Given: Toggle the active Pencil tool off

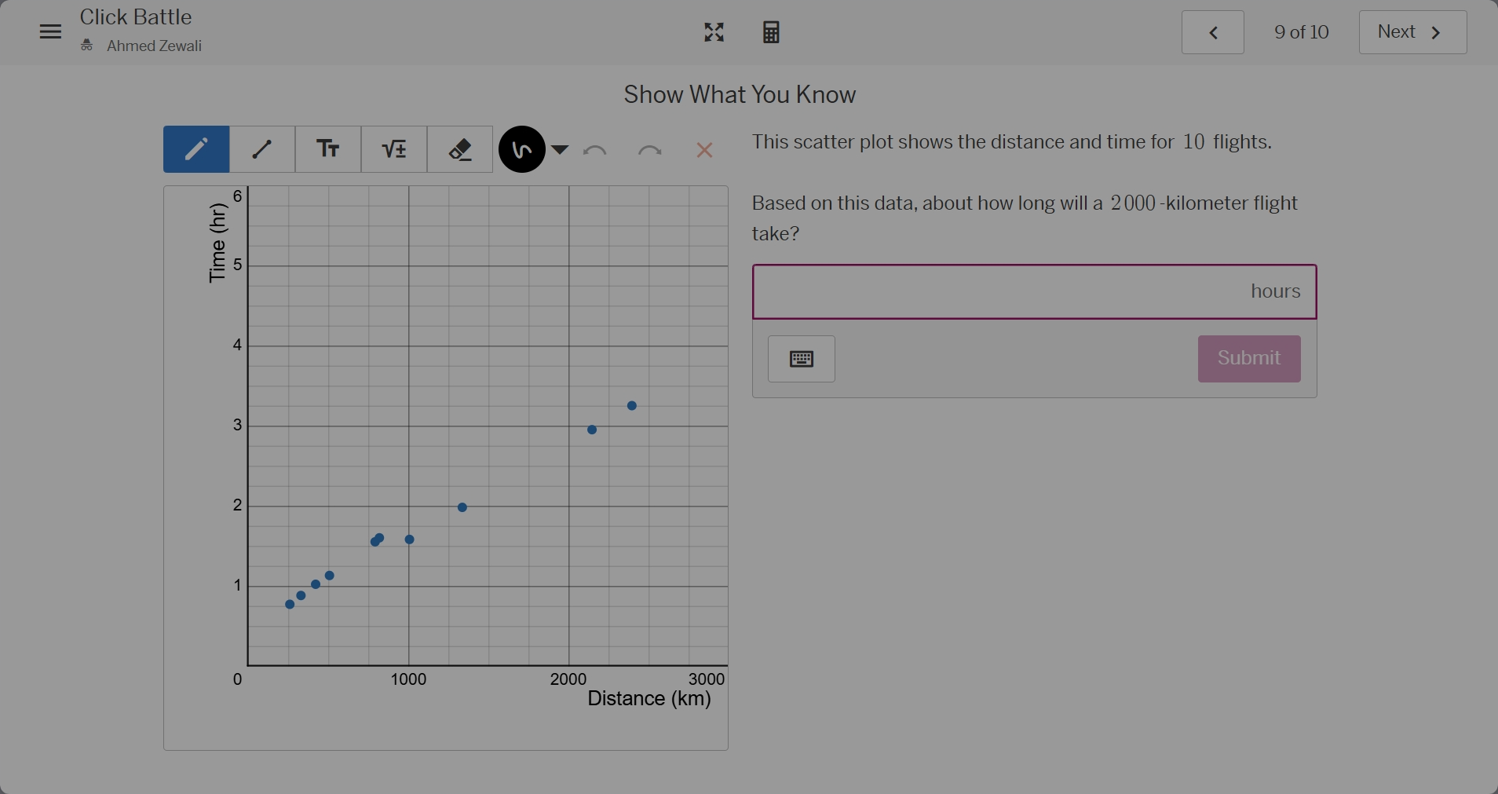Looking at the screenshot, I should click(196, 149).
